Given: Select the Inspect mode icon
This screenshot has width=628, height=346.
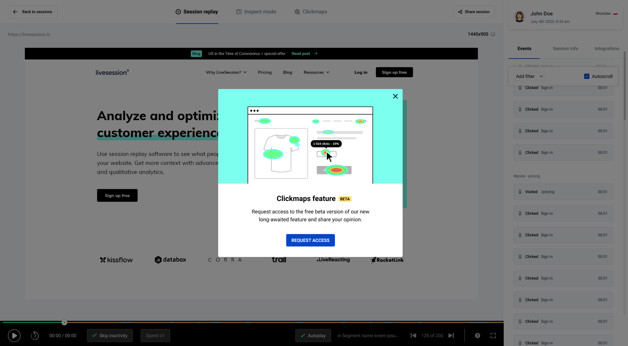Looking at the screenshot, I should [x=238, y=11].
